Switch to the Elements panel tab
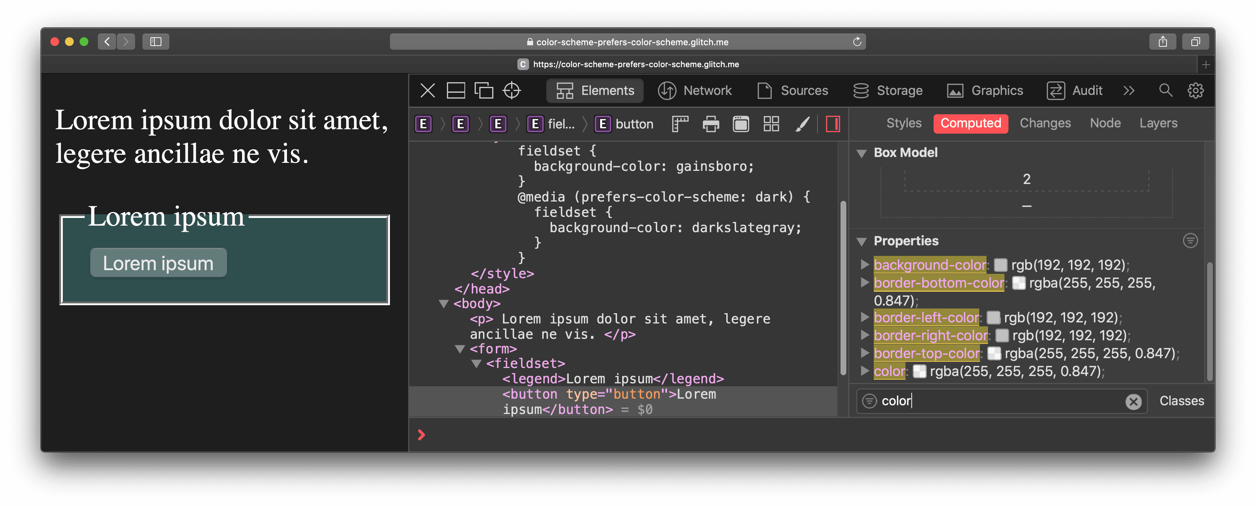The image size is (1256, 506). (595, 90)
